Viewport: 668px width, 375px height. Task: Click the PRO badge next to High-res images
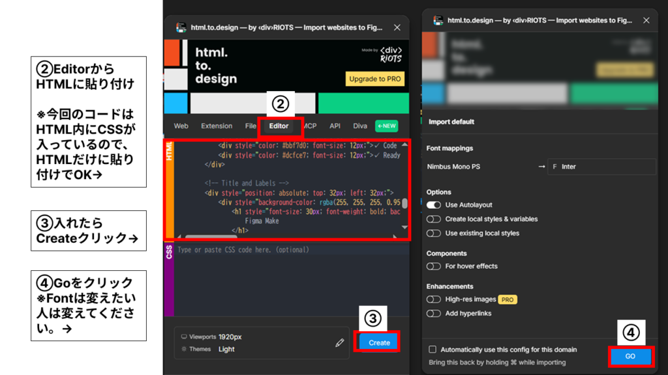(x=507, y=299)
